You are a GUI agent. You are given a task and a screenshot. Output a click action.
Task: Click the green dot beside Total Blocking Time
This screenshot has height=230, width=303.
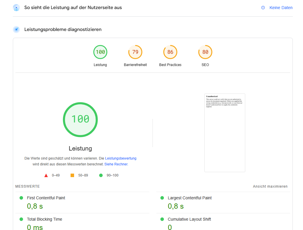(x=22, y=219)
